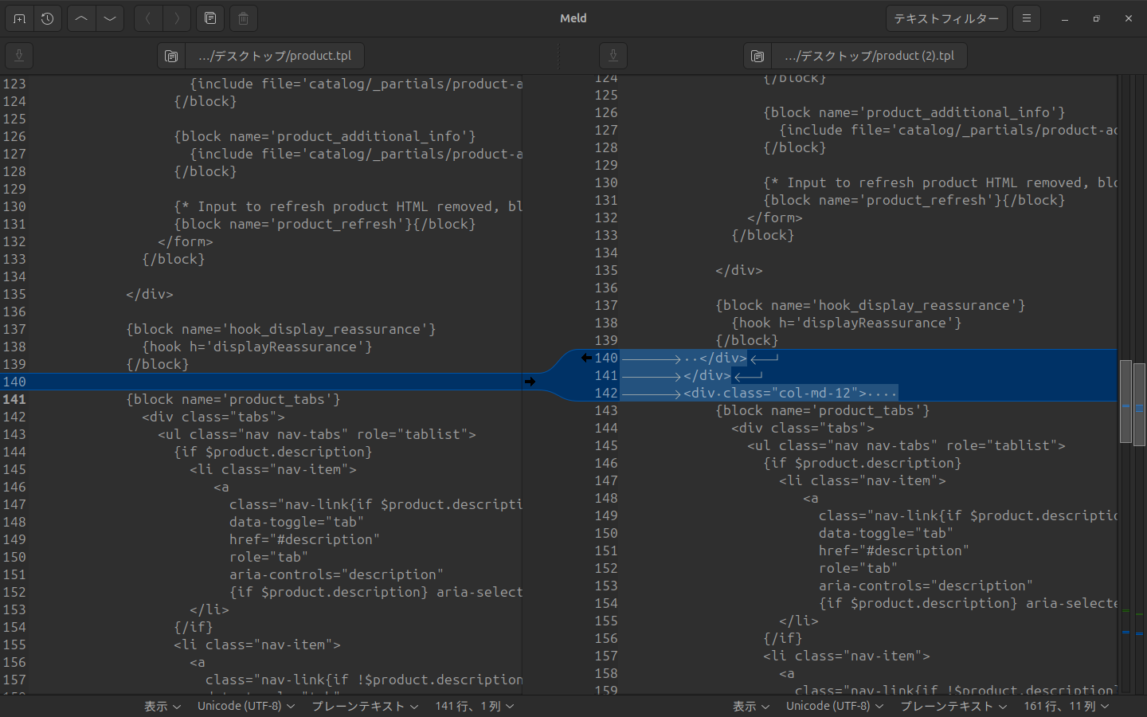The height and width of the screenshot is (717, 1147).
Task: Open a new comparison tab
Action: pos(19,18)
